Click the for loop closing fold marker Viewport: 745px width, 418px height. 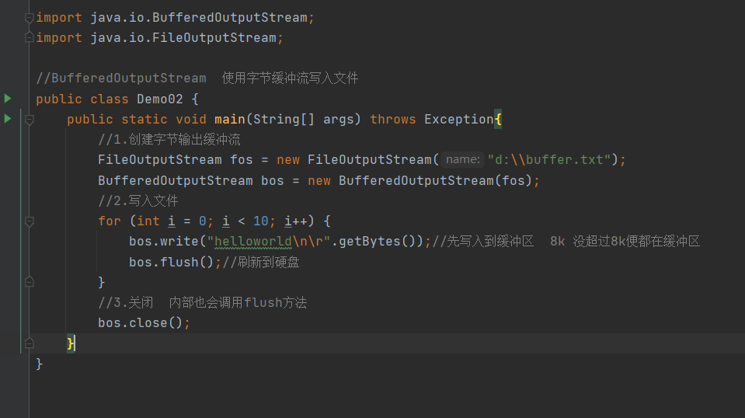29,282
